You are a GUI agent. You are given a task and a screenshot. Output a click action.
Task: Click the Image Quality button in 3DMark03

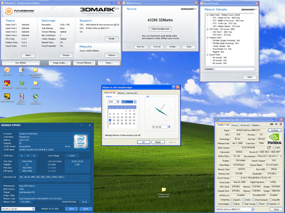click(x=59, y=63)
